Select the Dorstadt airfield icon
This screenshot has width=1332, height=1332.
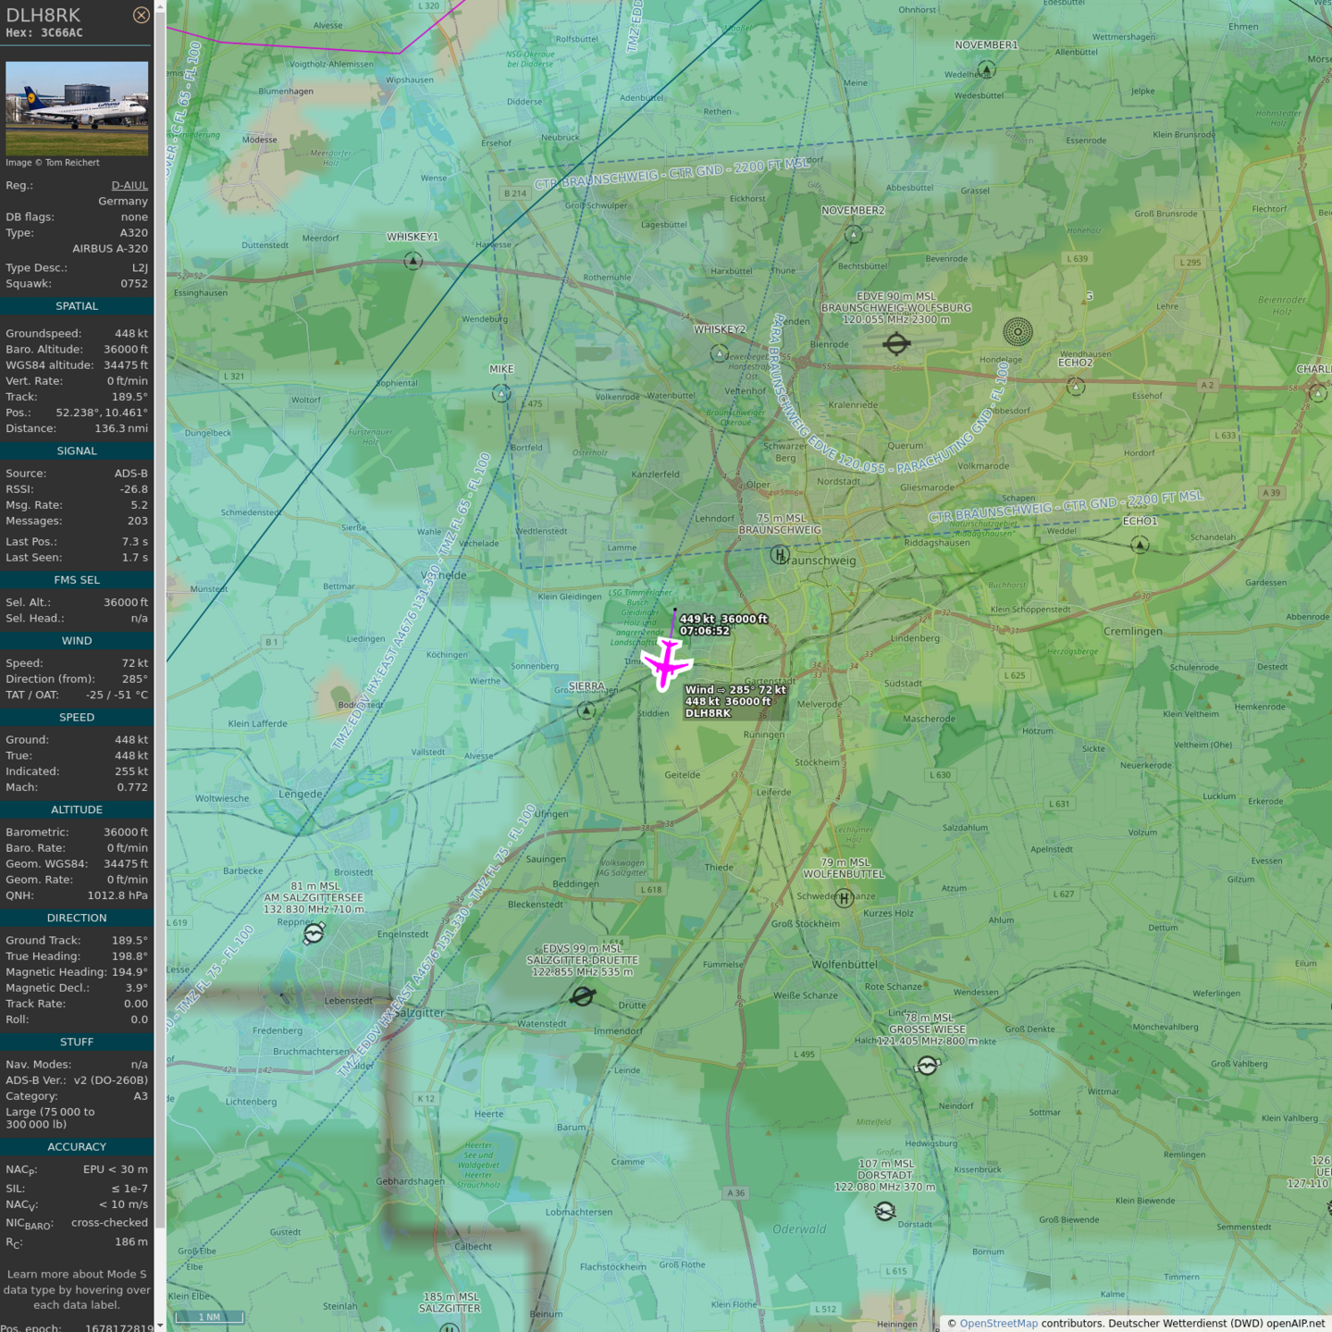884,1211
